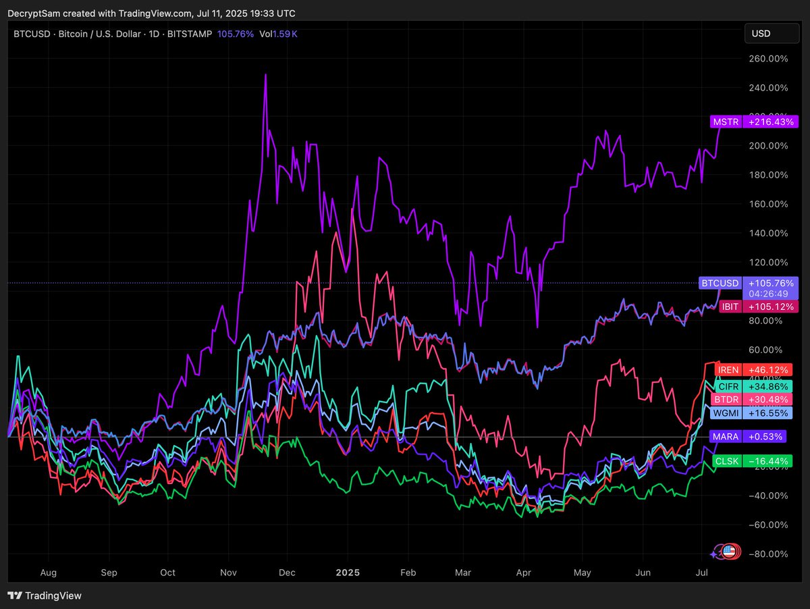Click the 2025 label on time axis
Image resolution: width=810 pixels, height=609 pixels.
(348, 573)
